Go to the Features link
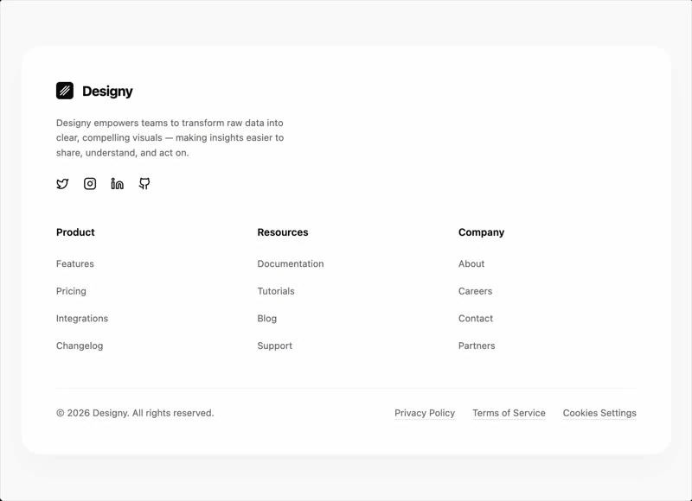The width and height of the screenshot is (692, 501). pyautogui.click(x=75, y=263)
